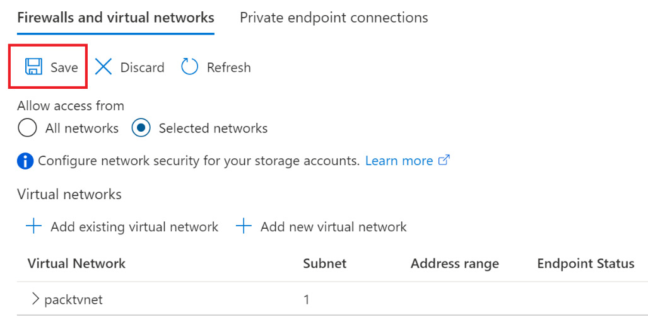
Task: Switch to Firewalls and virtual networks tab
Action: 115,18
